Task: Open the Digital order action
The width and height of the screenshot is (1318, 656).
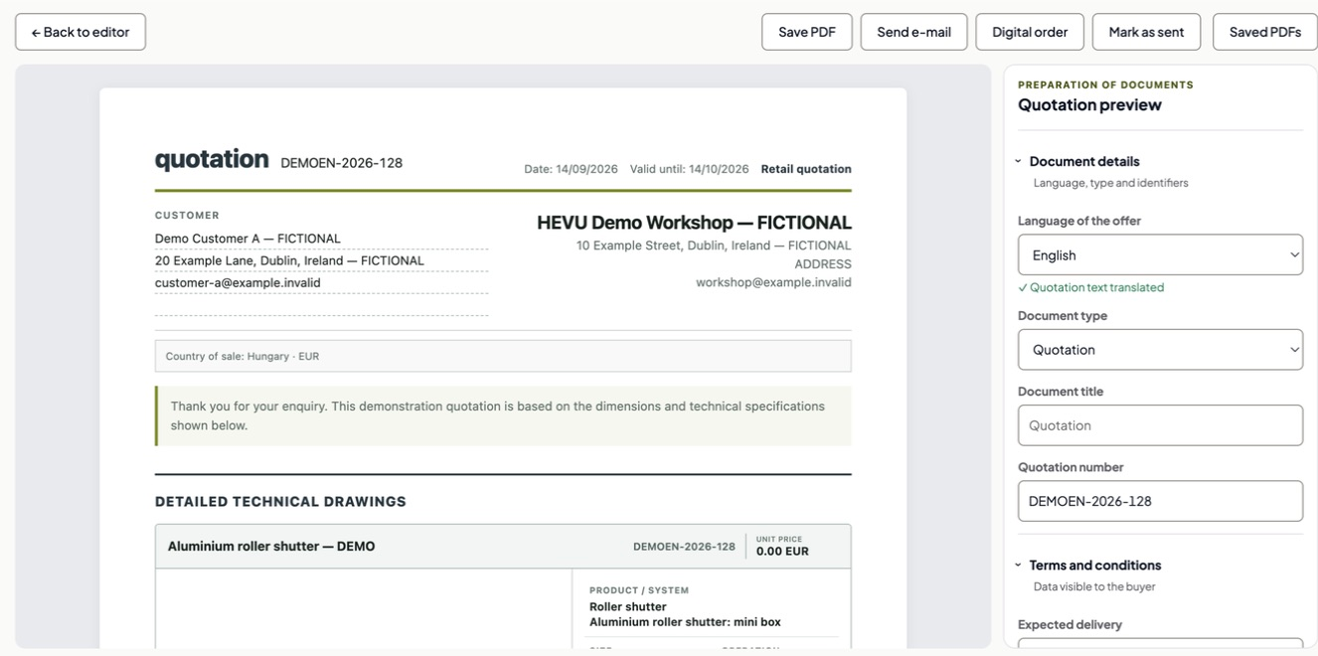Action: 1030,32
